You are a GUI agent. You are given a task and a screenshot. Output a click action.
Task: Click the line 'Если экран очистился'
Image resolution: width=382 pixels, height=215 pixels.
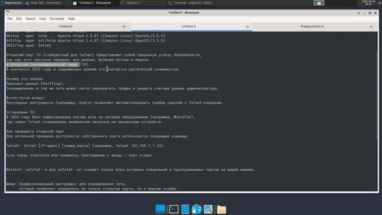(x=80, y=155)
